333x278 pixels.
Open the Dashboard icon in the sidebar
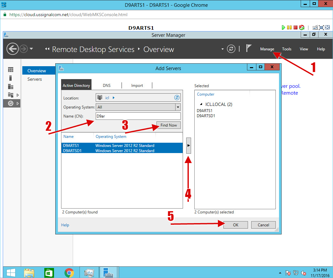[11, 69]
